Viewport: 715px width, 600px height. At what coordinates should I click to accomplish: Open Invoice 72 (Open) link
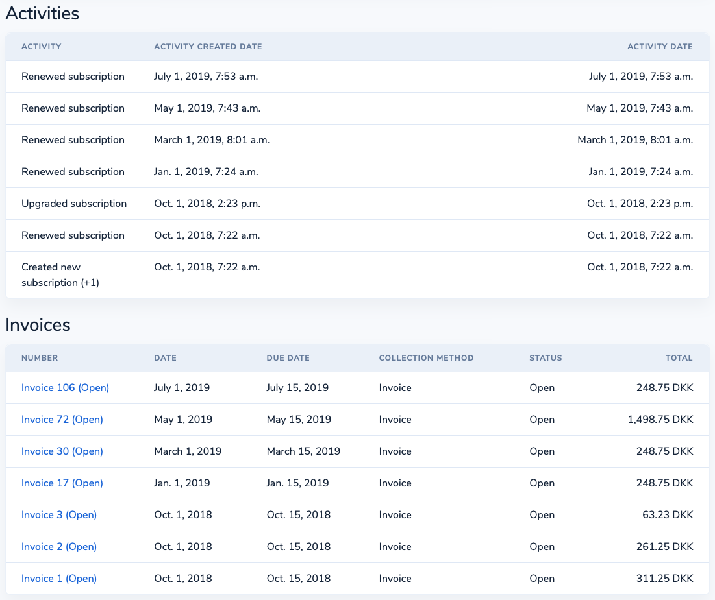[x=62, y=420]
